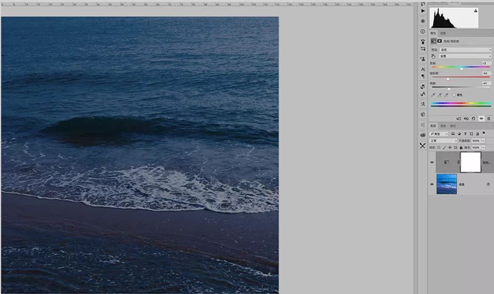Viewport: 494px width, 294px height.
Task: Open the Preset dropdown in Properties
Action: (469, 50)
